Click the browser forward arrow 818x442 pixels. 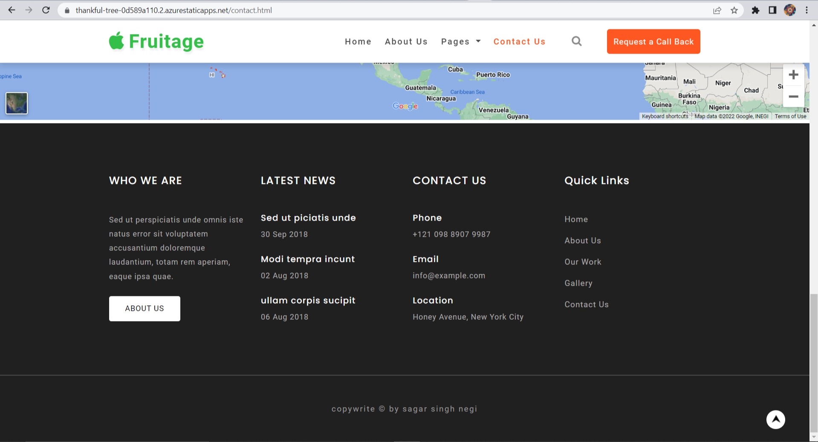coord(29,10)
